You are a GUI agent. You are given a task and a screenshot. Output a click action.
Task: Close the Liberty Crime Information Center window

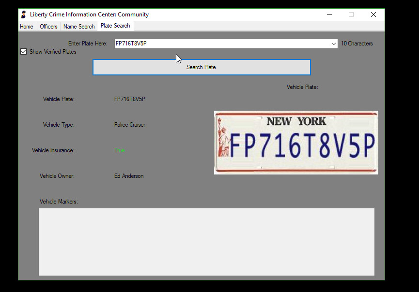(373, 15)
